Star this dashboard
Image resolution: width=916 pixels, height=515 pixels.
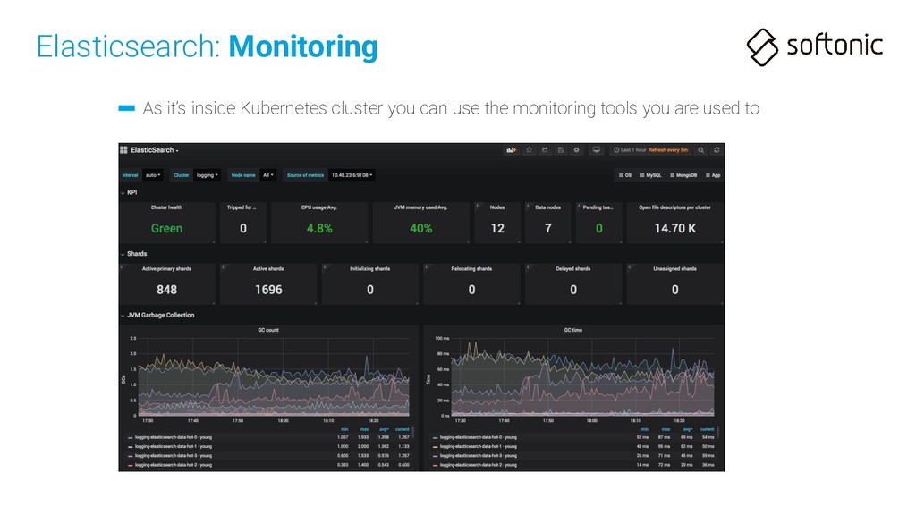(x=529, y=150)
